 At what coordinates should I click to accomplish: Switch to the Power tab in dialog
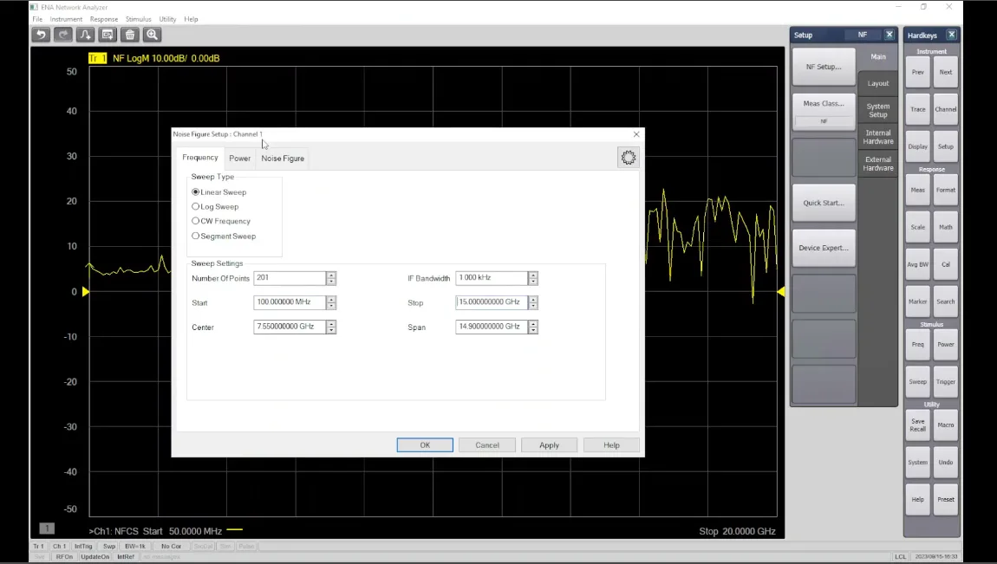[239, 159]
